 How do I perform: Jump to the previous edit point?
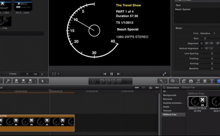pyautogui.click(x=104, y=74)
